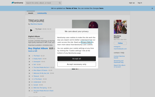Click Report this album or account
Screen dimensions: 155x97
tap(120, 66)
